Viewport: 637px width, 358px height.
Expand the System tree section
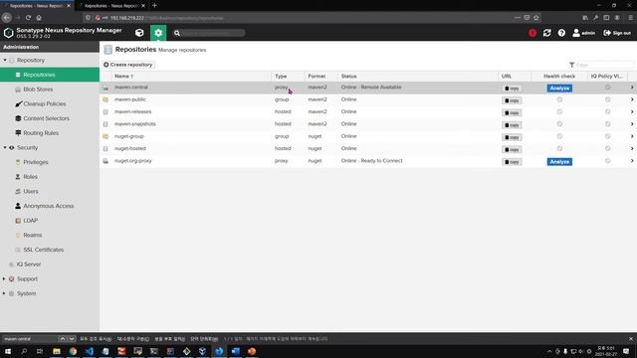(4, 293)
